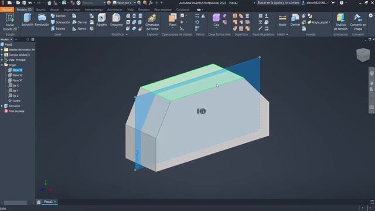Screen dimensions: 375x211
Task: Open file with the folder icon
Action: (x=18, y=3)
